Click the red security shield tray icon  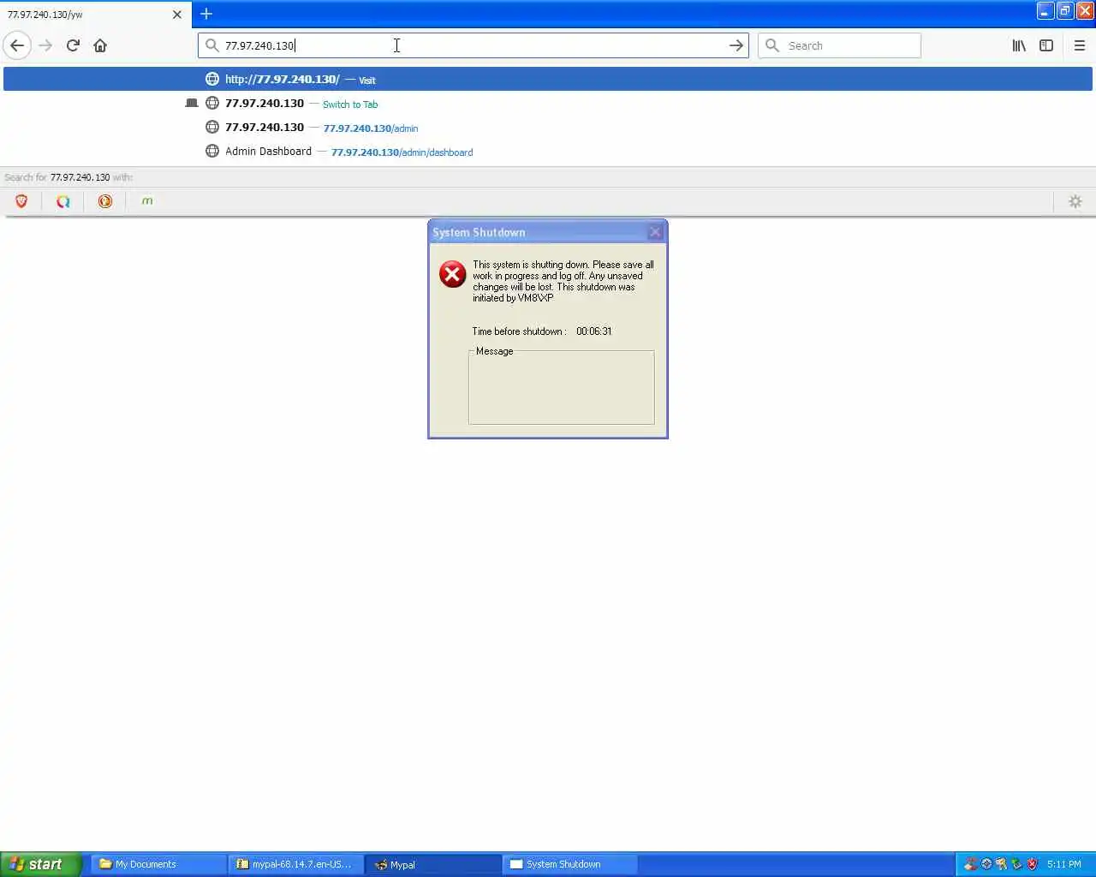(x=1032, y=864)
